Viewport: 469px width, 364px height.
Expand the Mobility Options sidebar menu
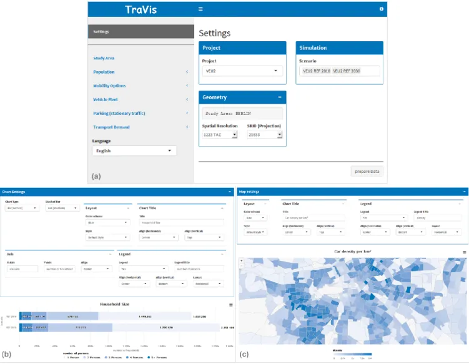(x=141, y=86)
